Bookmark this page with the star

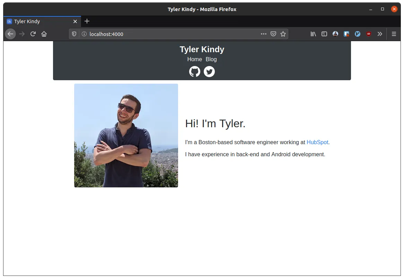(283, 34)
